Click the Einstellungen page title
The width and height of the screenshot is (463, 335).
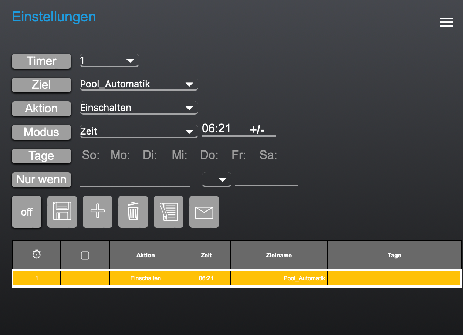click(x=54, y=17)
